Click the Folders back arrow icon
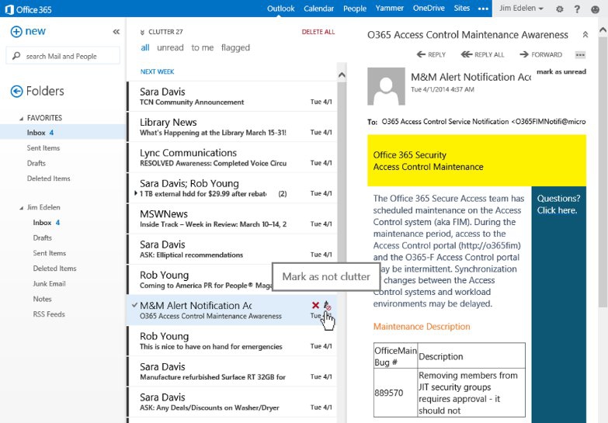608x423 pixels. 16,91
